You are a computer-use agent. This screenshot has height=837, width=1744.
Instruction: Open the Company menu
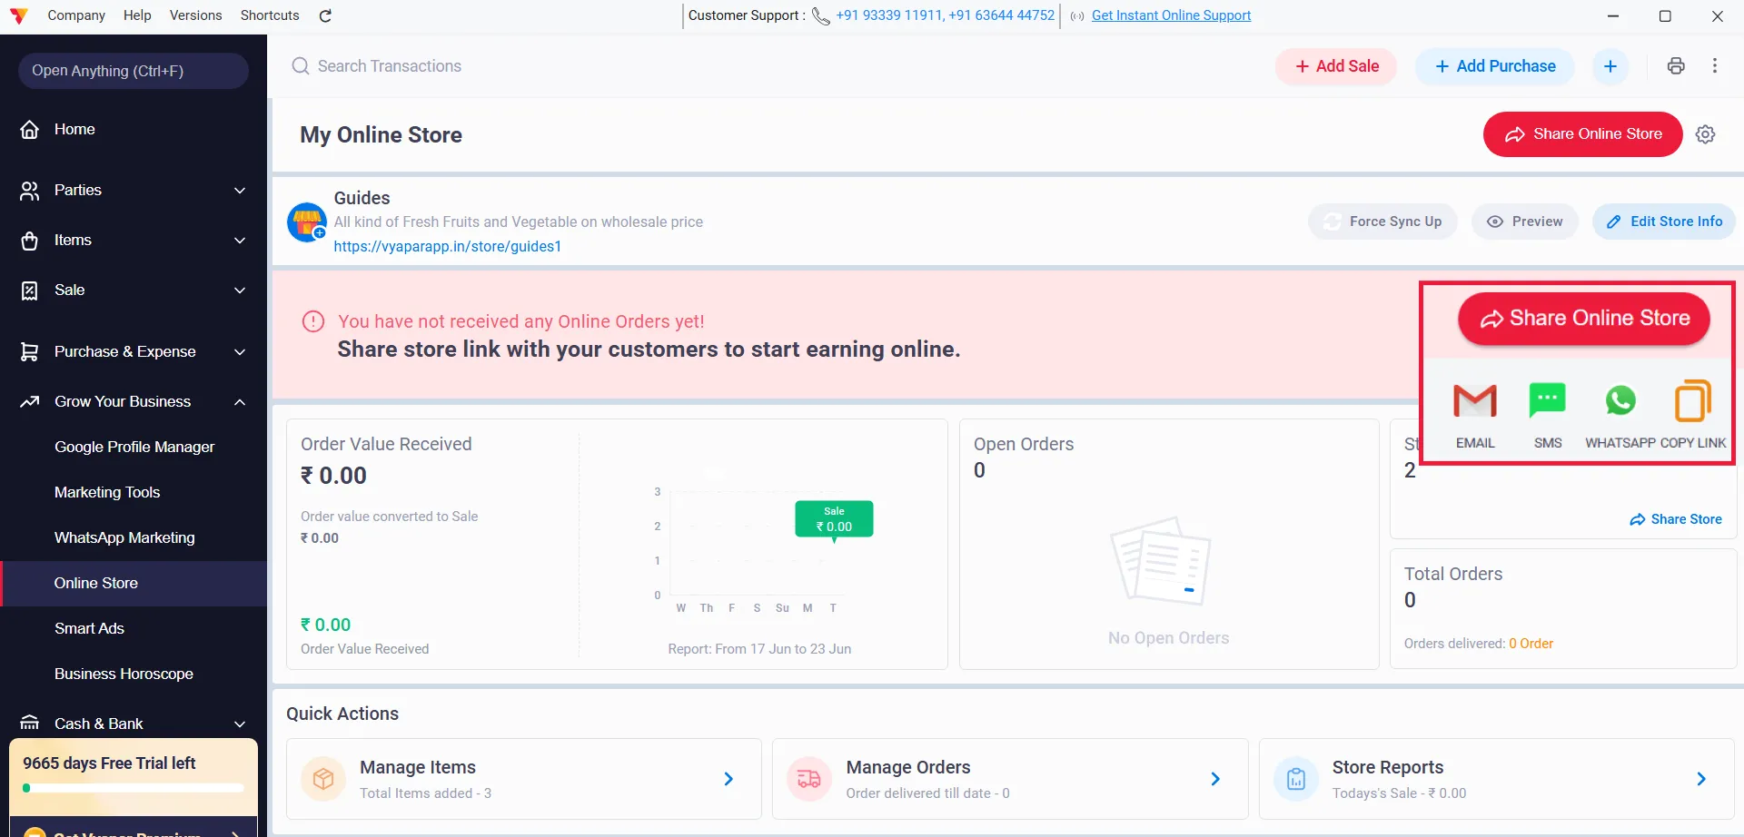click(x=76, y=15)
